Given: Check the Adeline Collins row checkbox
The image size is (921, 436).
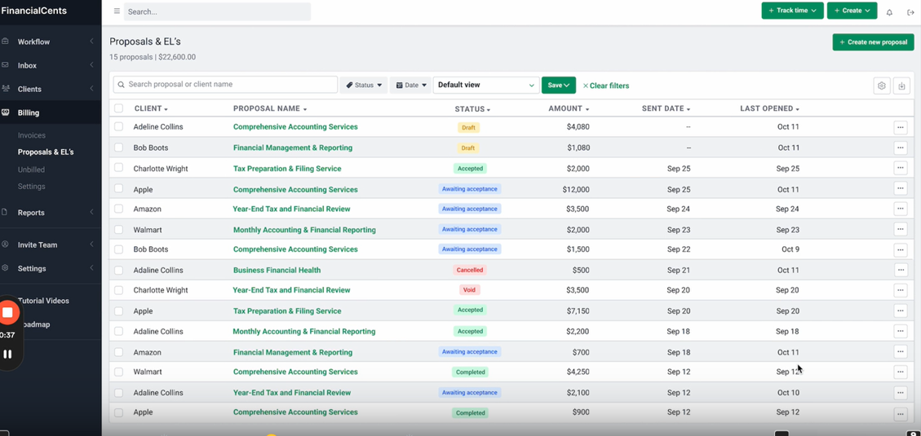Looking at the screenshot, I should click(118, 127).
